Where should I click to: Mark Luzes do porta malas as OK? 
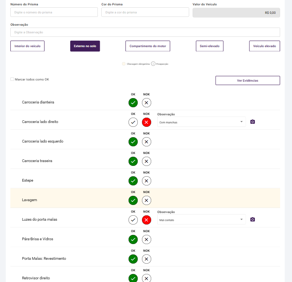[133, 220]
